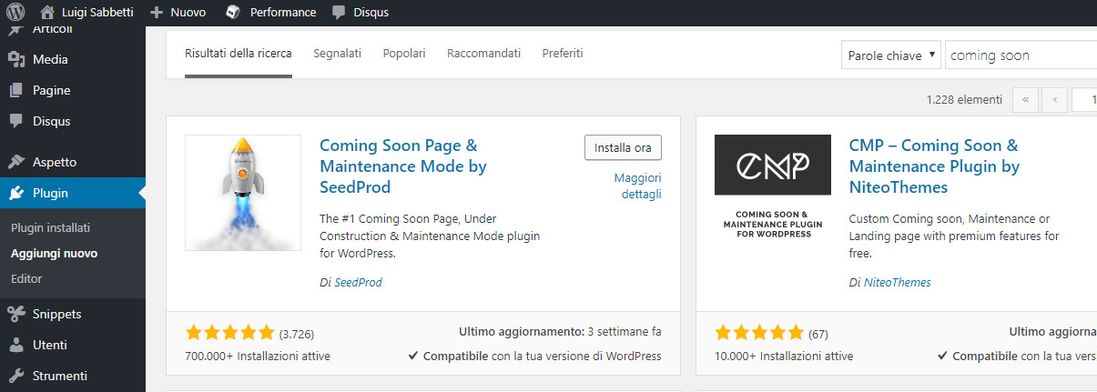1097x392 pixels.
Task: Click the Strumenti wrench icon
Action: pos(15,376)
